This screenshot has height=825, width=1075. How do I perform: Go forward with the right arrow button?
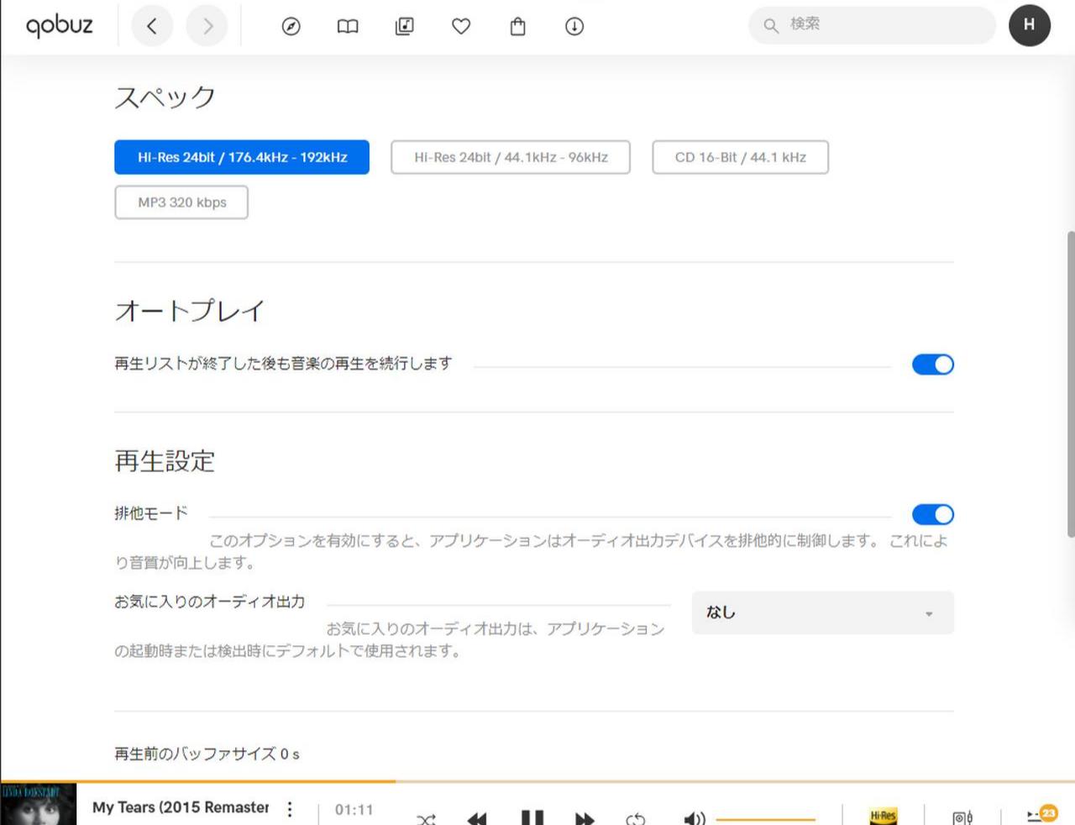(x=207, y=26)
